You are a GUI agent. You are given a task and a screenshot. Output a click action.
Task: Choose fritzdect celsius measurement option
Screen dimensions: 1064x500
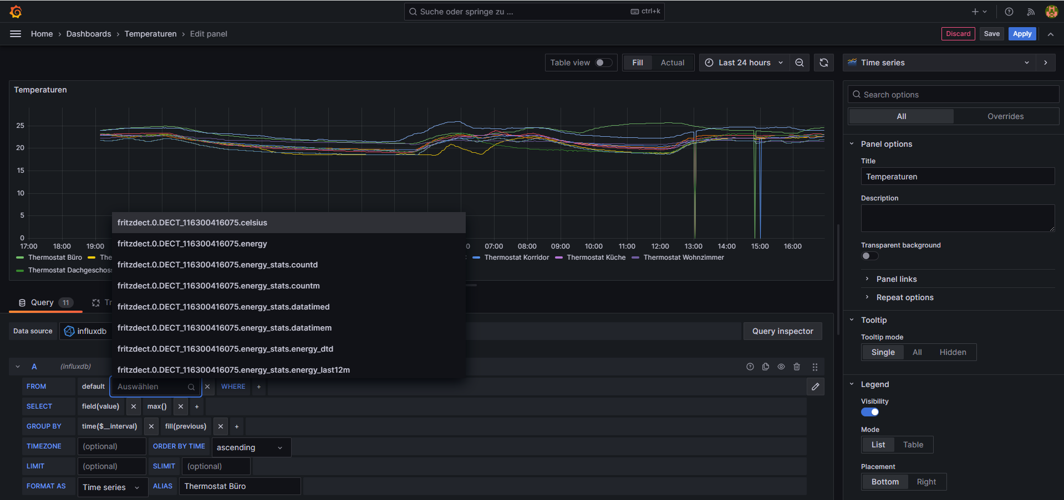288,223
